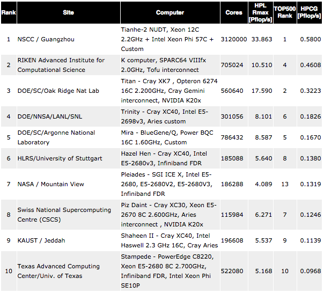The image size is (324, 293).
Task: Click the 522080 cores value
Action: [232, 271]
